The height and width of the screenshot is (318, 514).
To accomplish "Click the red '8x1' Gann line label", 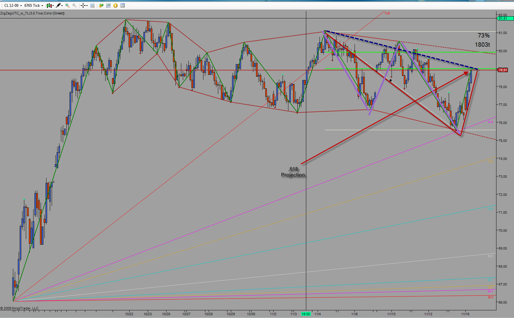I will pyautogui.click(x=490, y=297).
